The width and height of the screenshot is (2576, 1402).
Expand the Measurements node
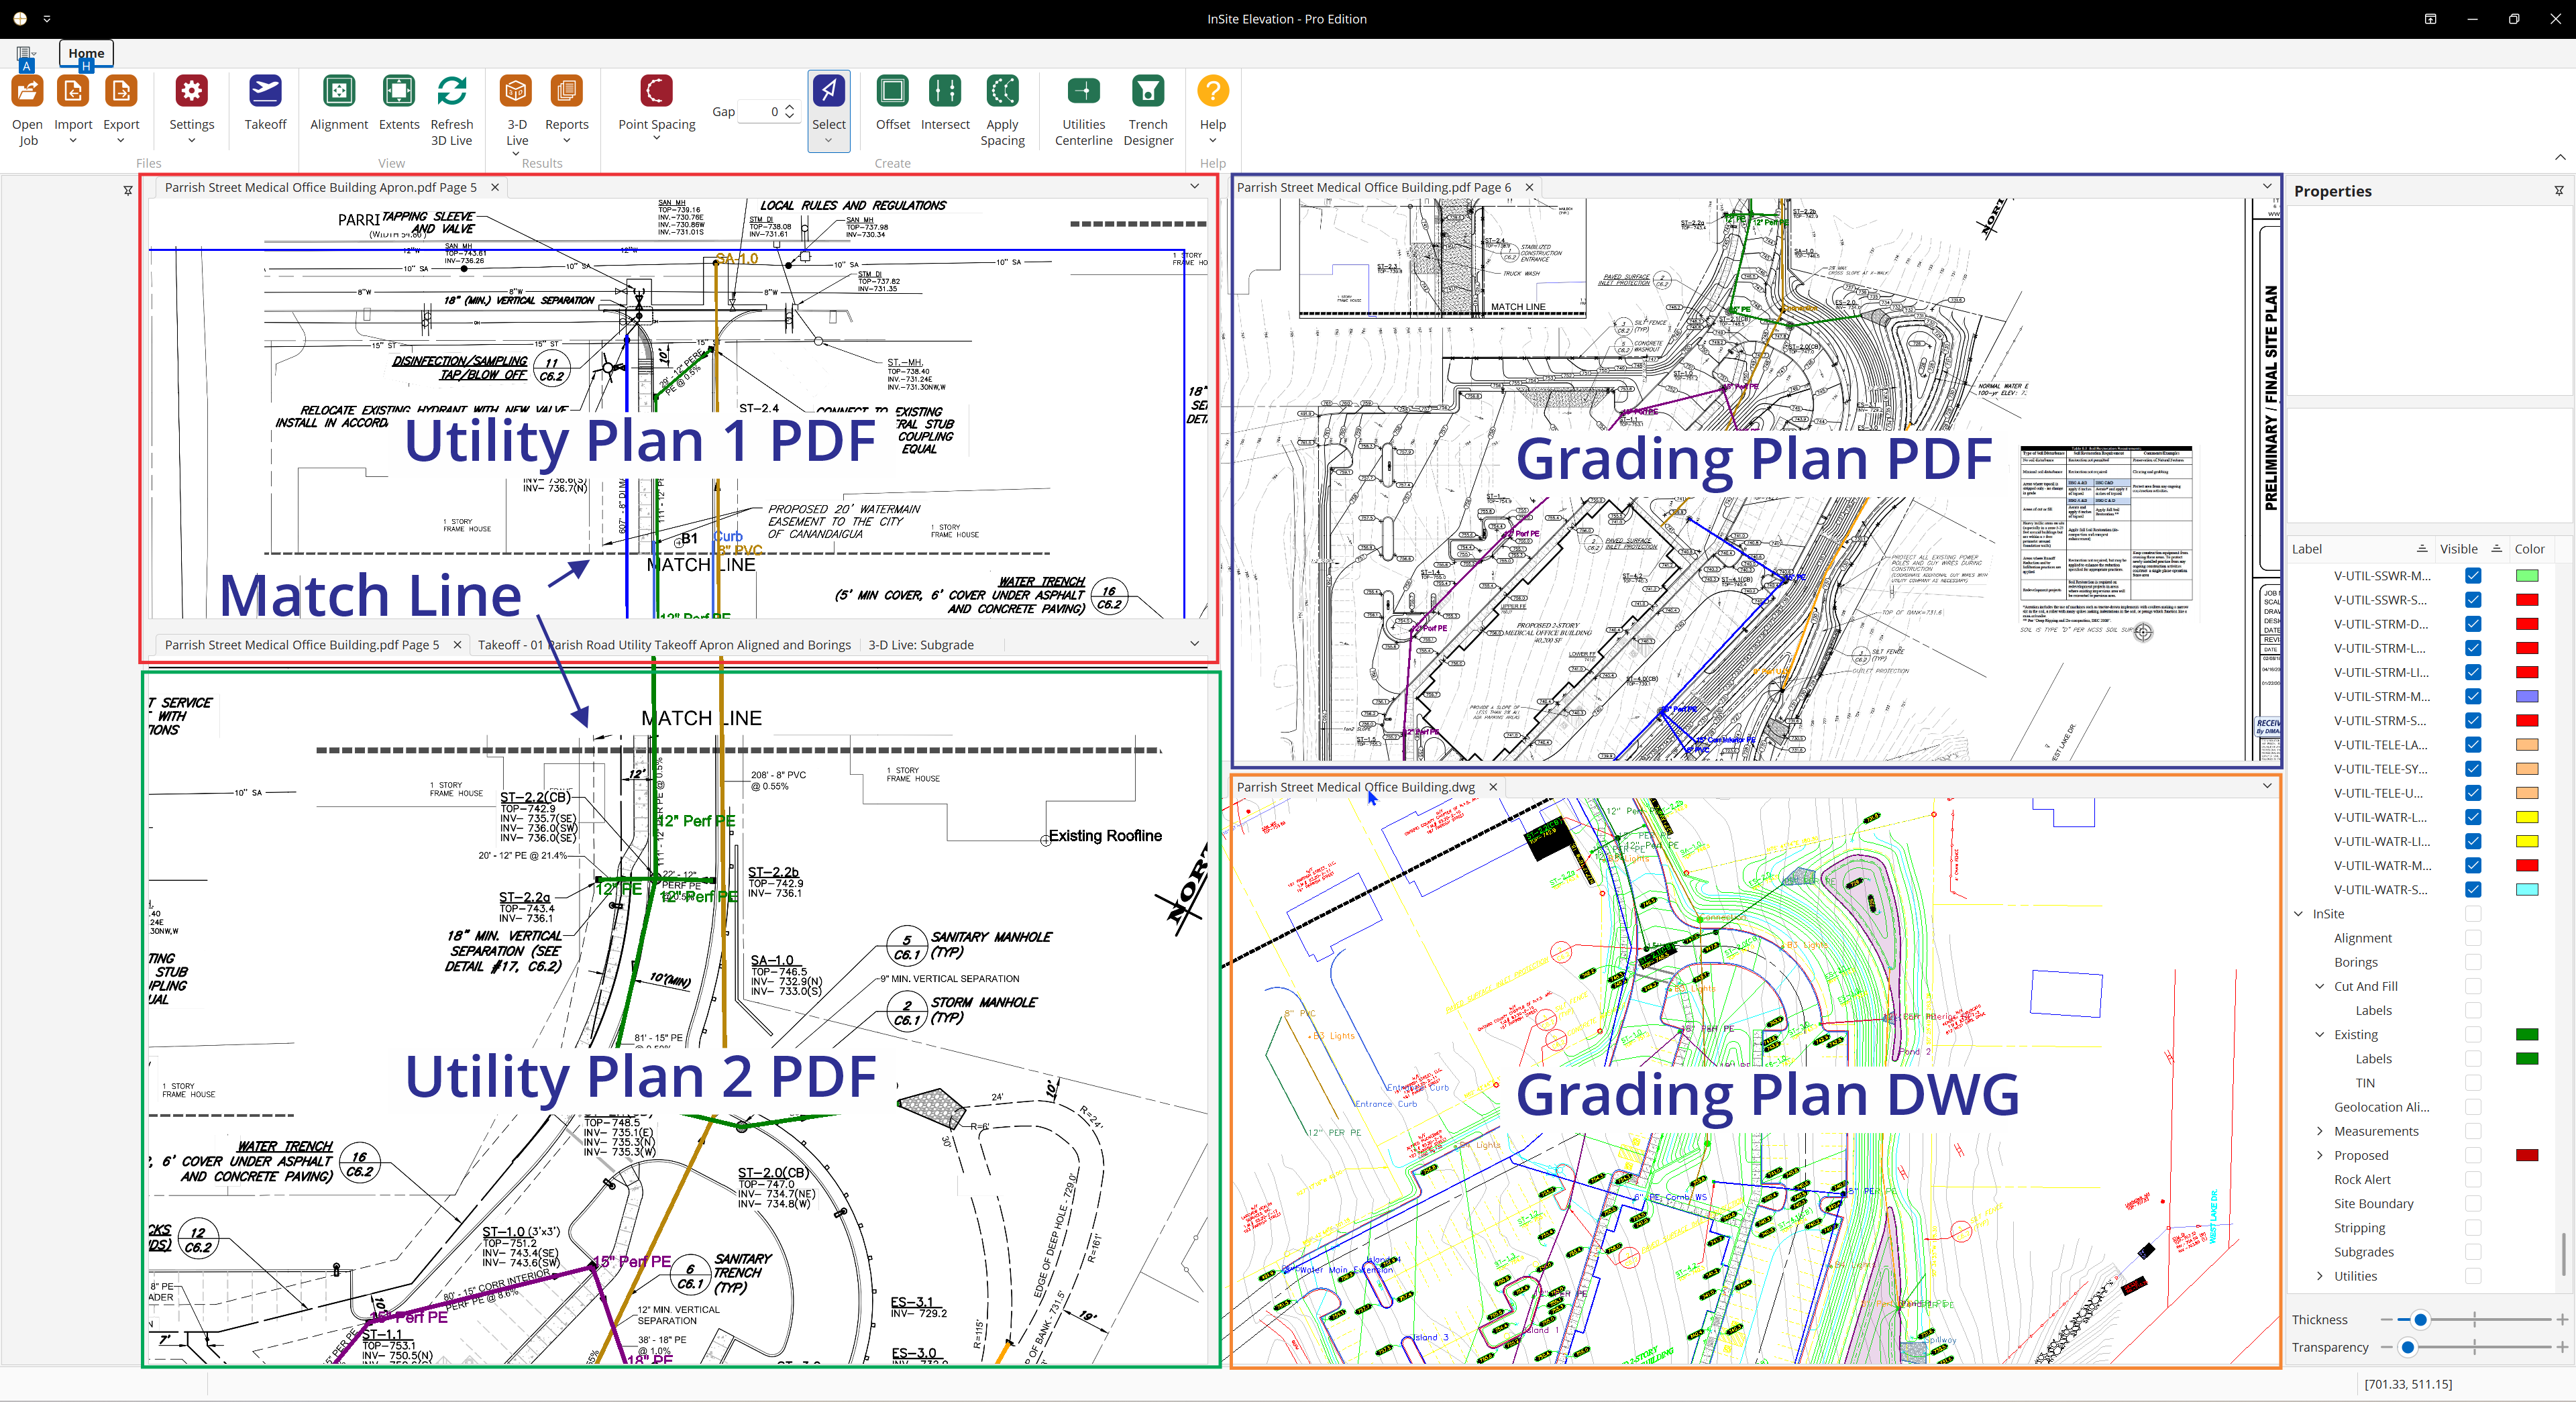(2320, 1131)
